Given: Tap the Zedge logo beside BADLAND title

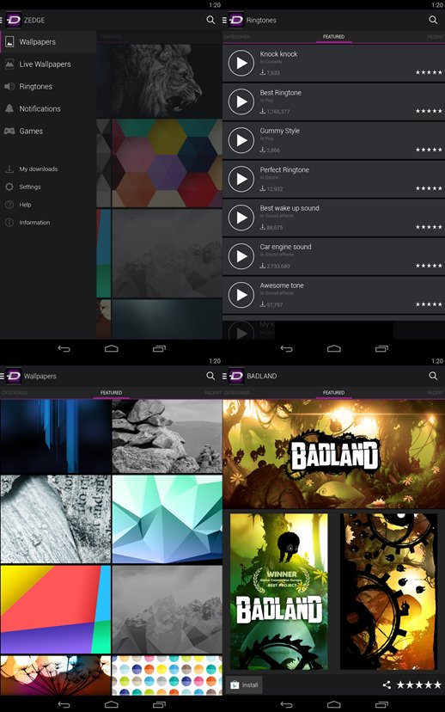Looking at the screenshot, I should click(x=236, y=376).
